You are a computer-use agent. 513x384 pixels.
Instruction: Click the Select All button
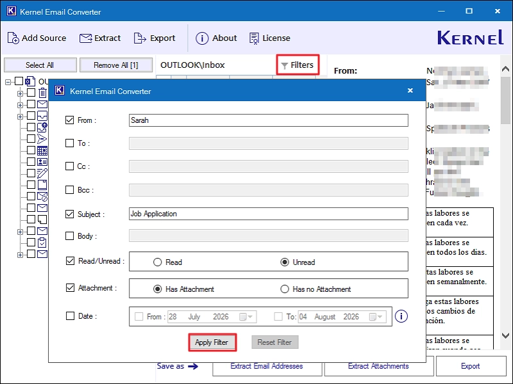[x=40, y=65]
